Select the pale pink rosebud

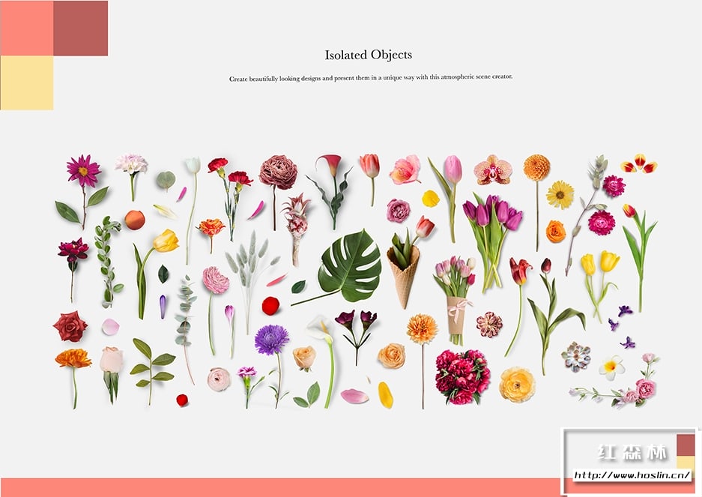(112, 374)
